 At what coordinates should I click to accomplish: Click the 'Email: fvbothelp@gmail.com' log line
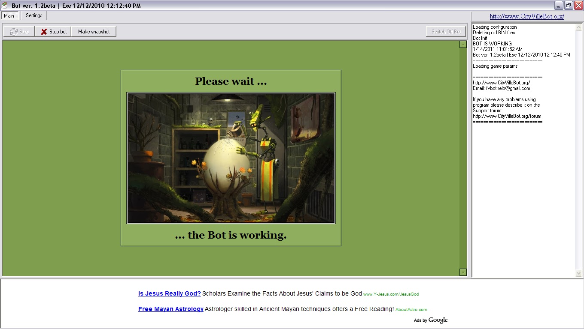[502, 88]
